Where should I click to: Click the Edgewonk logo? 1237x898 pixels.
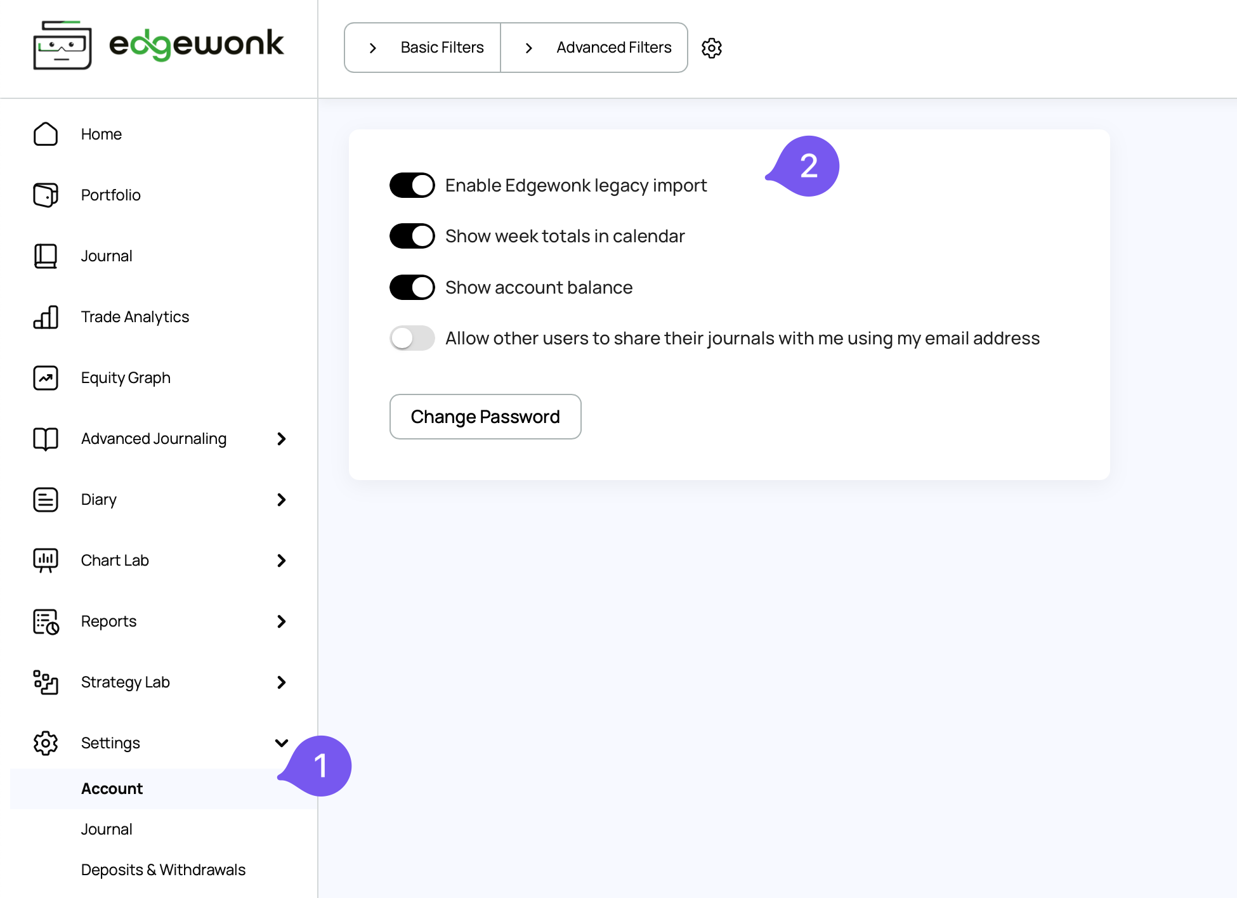(x=158, y=44)
